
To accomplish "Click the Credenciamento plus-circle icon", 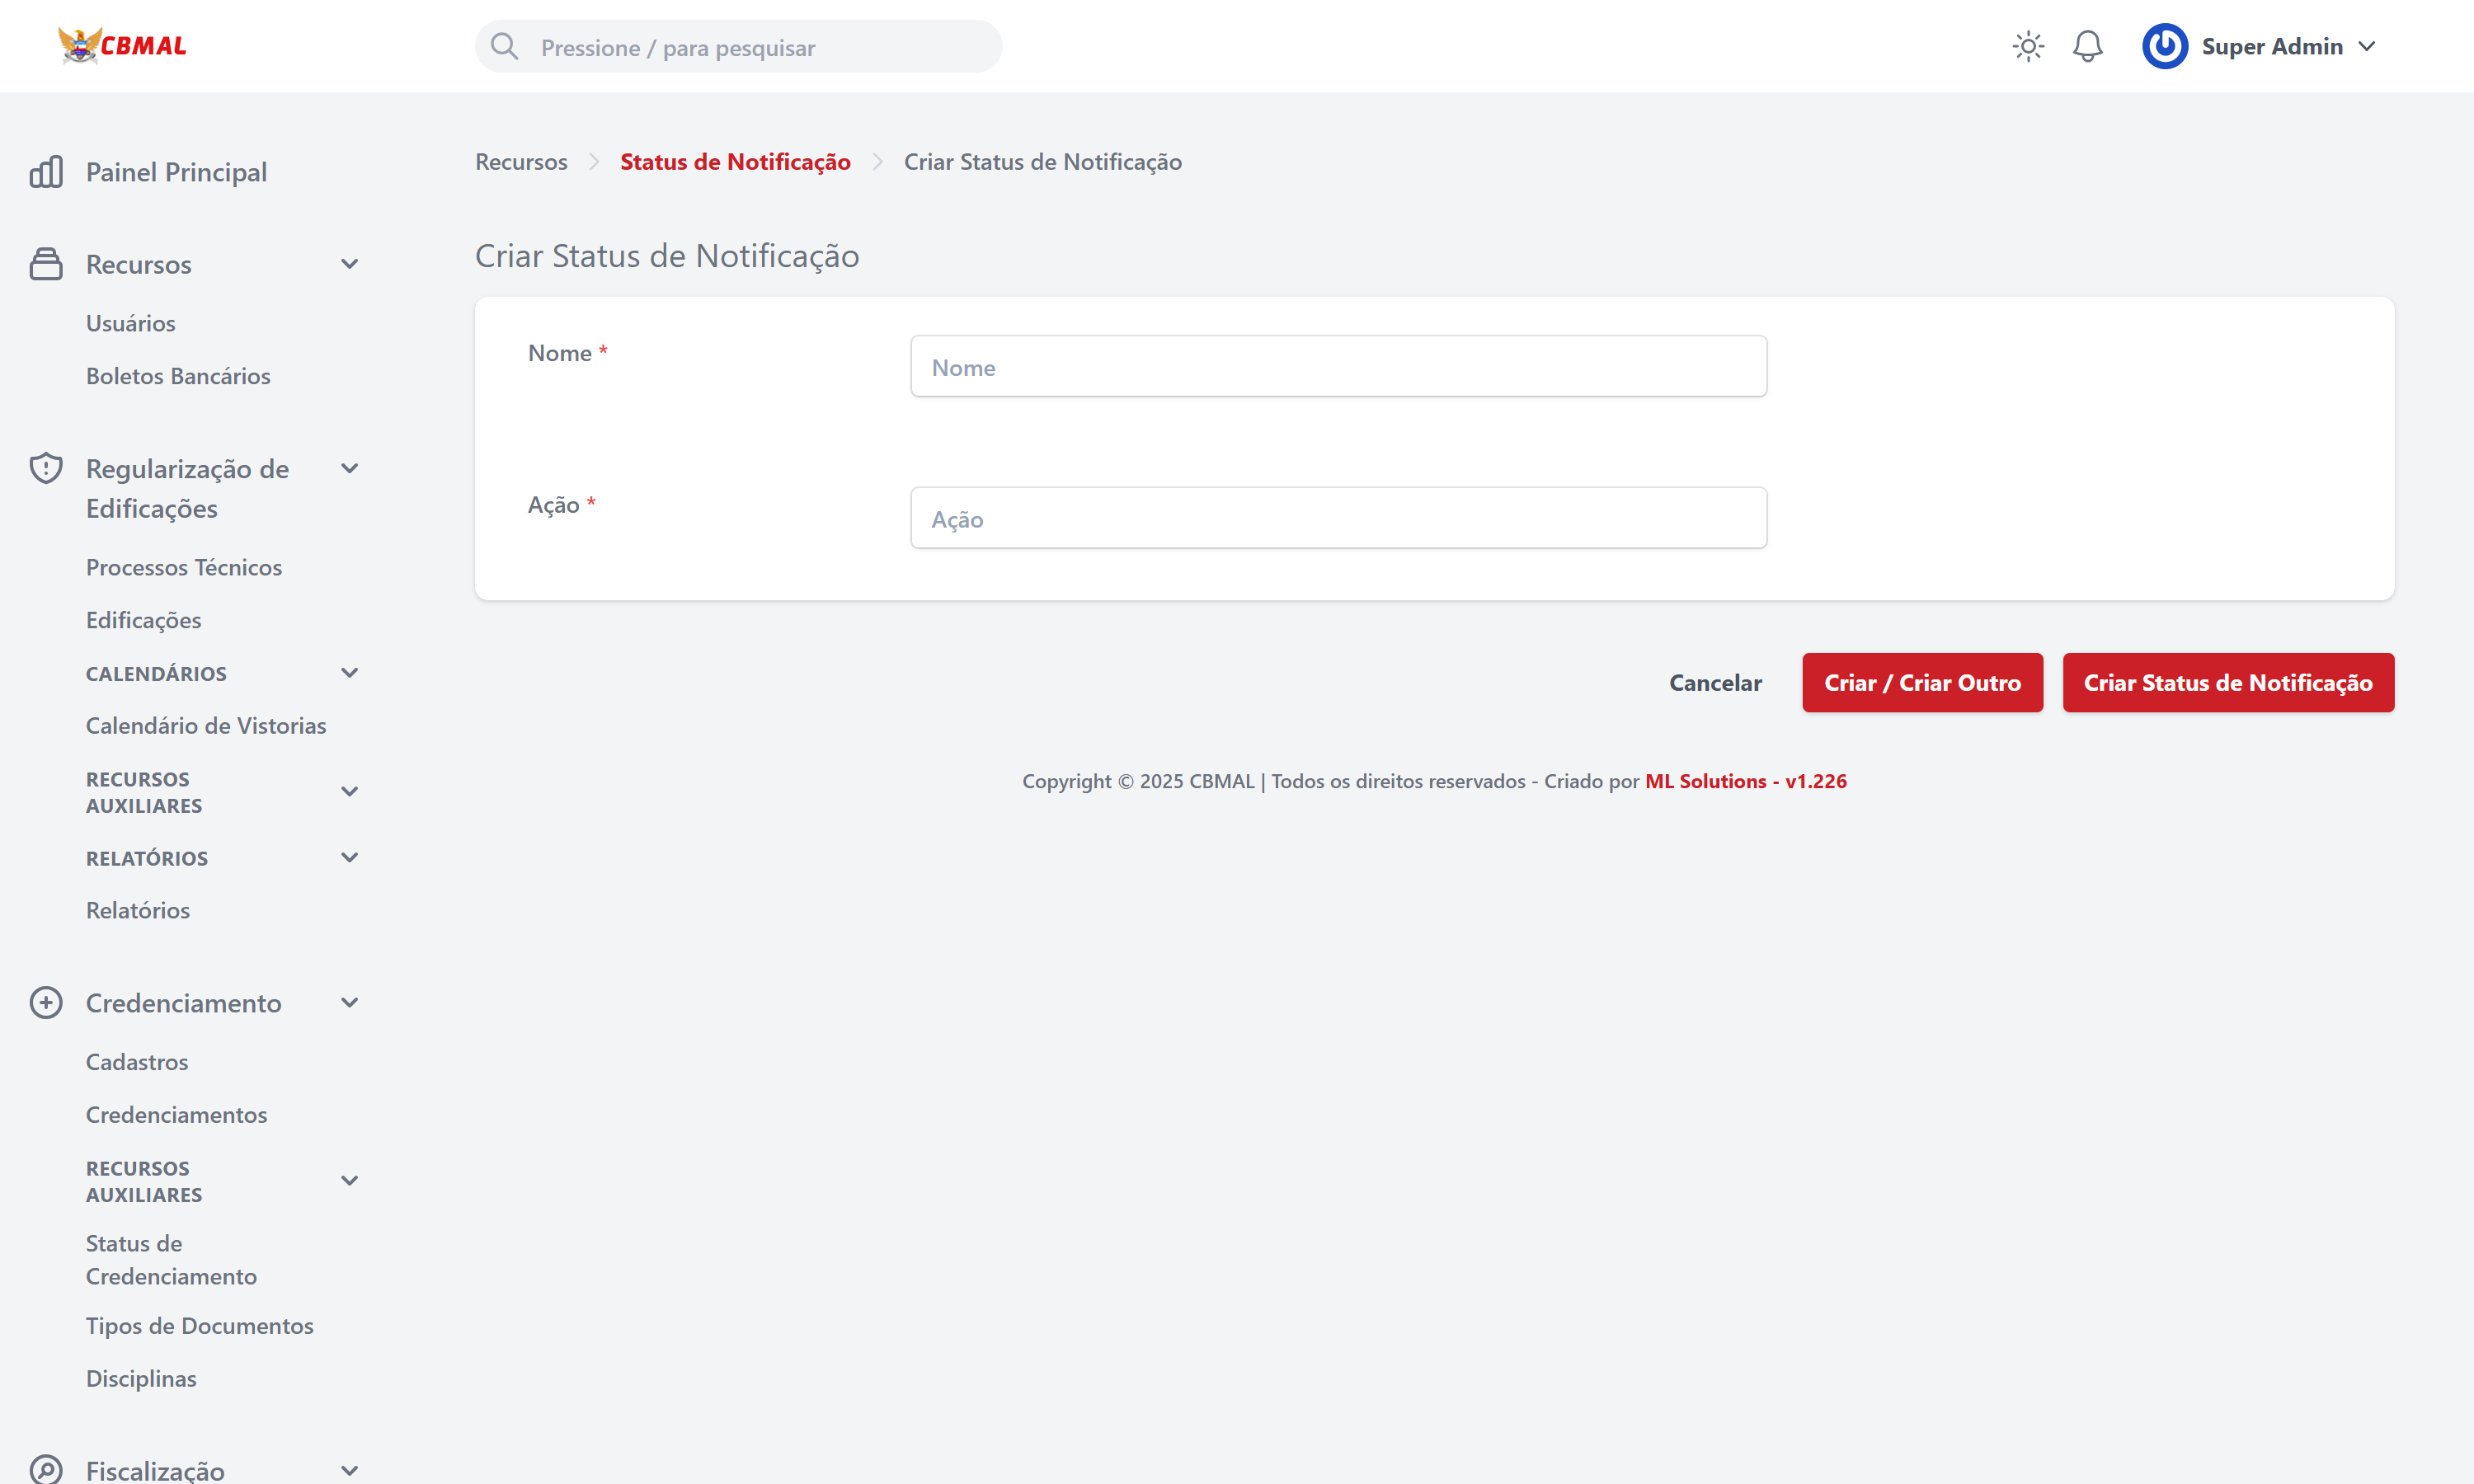I will coord(46,1002).
